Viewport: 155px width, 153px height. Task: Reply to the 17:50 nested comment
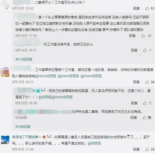coord(132,36)
